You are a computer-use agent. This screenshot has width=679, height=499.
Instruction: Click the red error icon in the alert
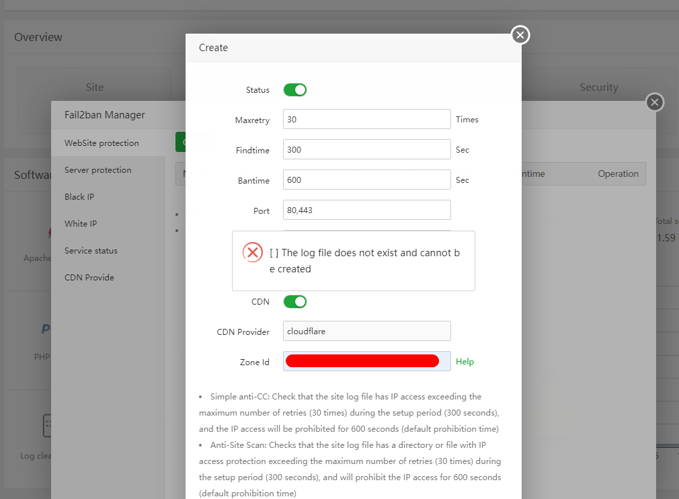253,252
